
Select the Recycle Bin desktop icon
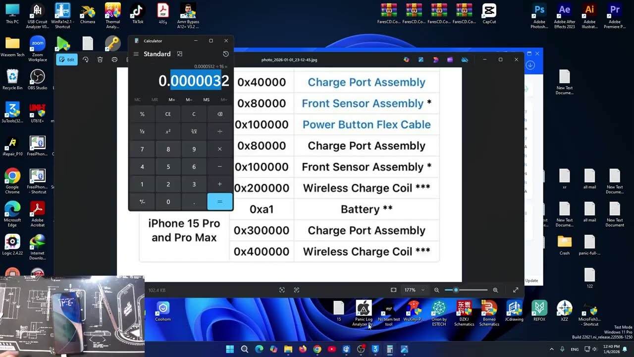click(x=12, y=80)
